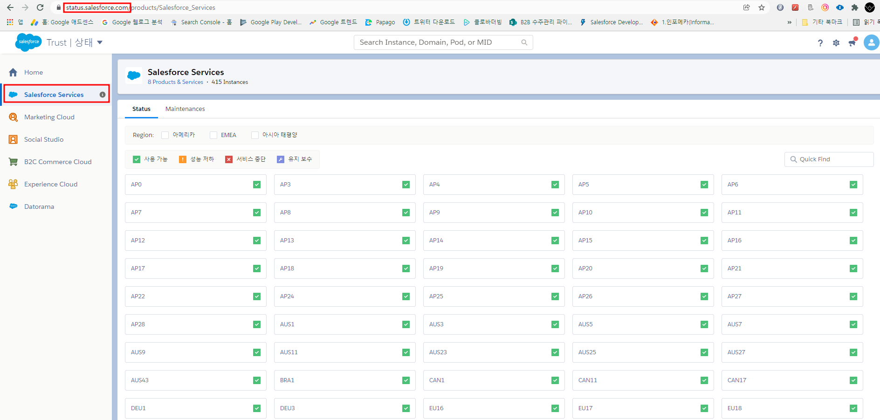Toggle the 아시아 태평양 region checkbox

point(255,135)
